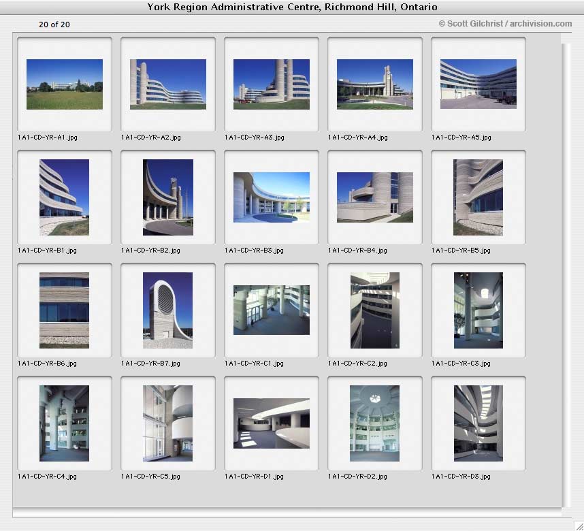Click the file name 1A1-CD-YR-C3.jpg
Screen dimensions: 584x531
click(x=461, y=364)
